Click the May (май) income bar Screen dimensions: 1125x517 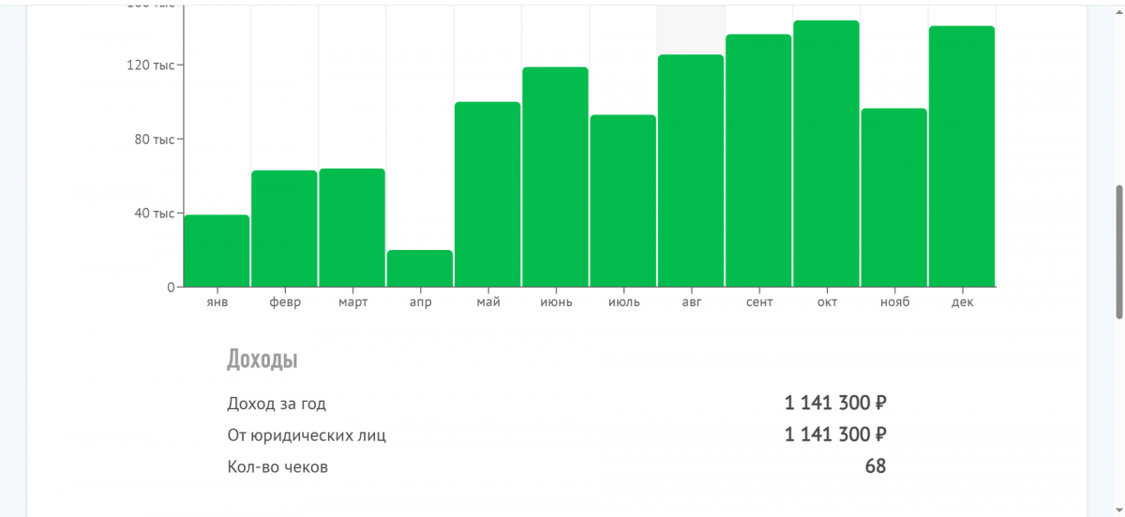[x=487, y=195]
